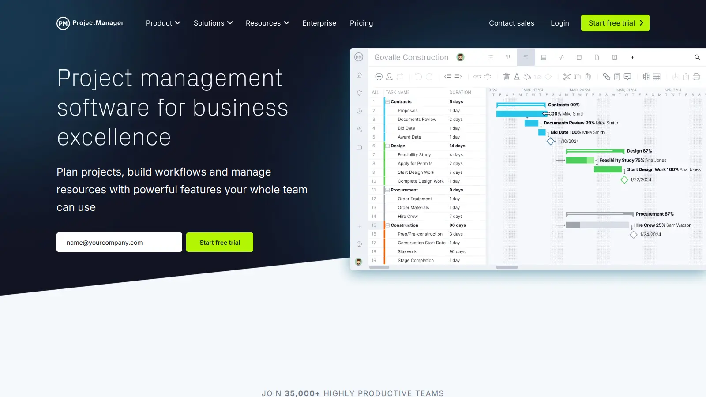Screen dimensions: 706x397
Task: Click the trash delete icon
Action: 506,77
